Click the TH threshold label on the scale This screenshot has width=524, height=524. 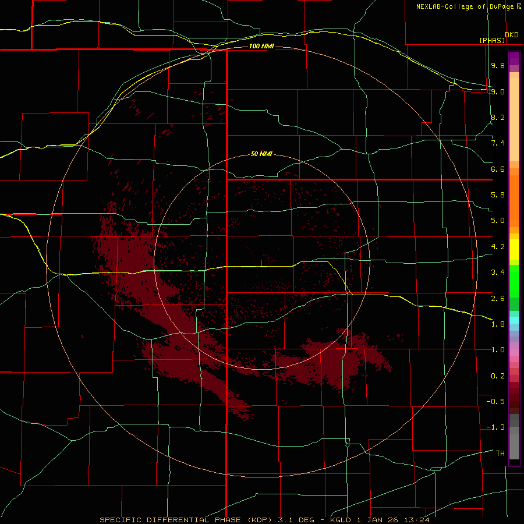pos(500,454)
